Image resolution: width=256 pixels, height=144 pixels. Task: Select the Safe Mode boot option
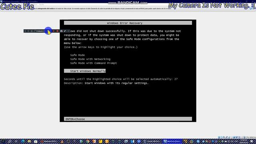pos(77,55)
